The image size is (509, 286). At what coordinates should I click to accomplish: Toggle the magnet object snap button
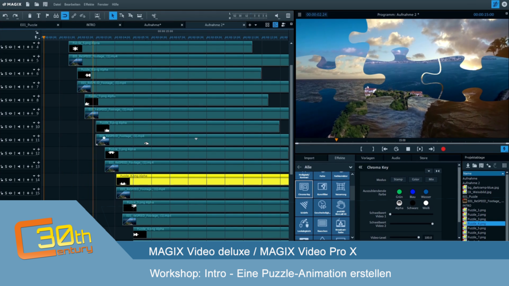(65, 15)
